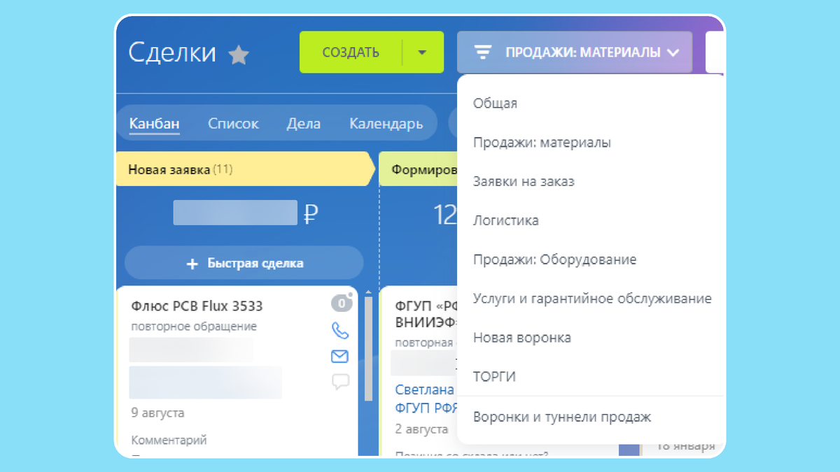Screen dimensions: 840x472
Task: Switch to the Канбан view
Action: coord(155,124)
